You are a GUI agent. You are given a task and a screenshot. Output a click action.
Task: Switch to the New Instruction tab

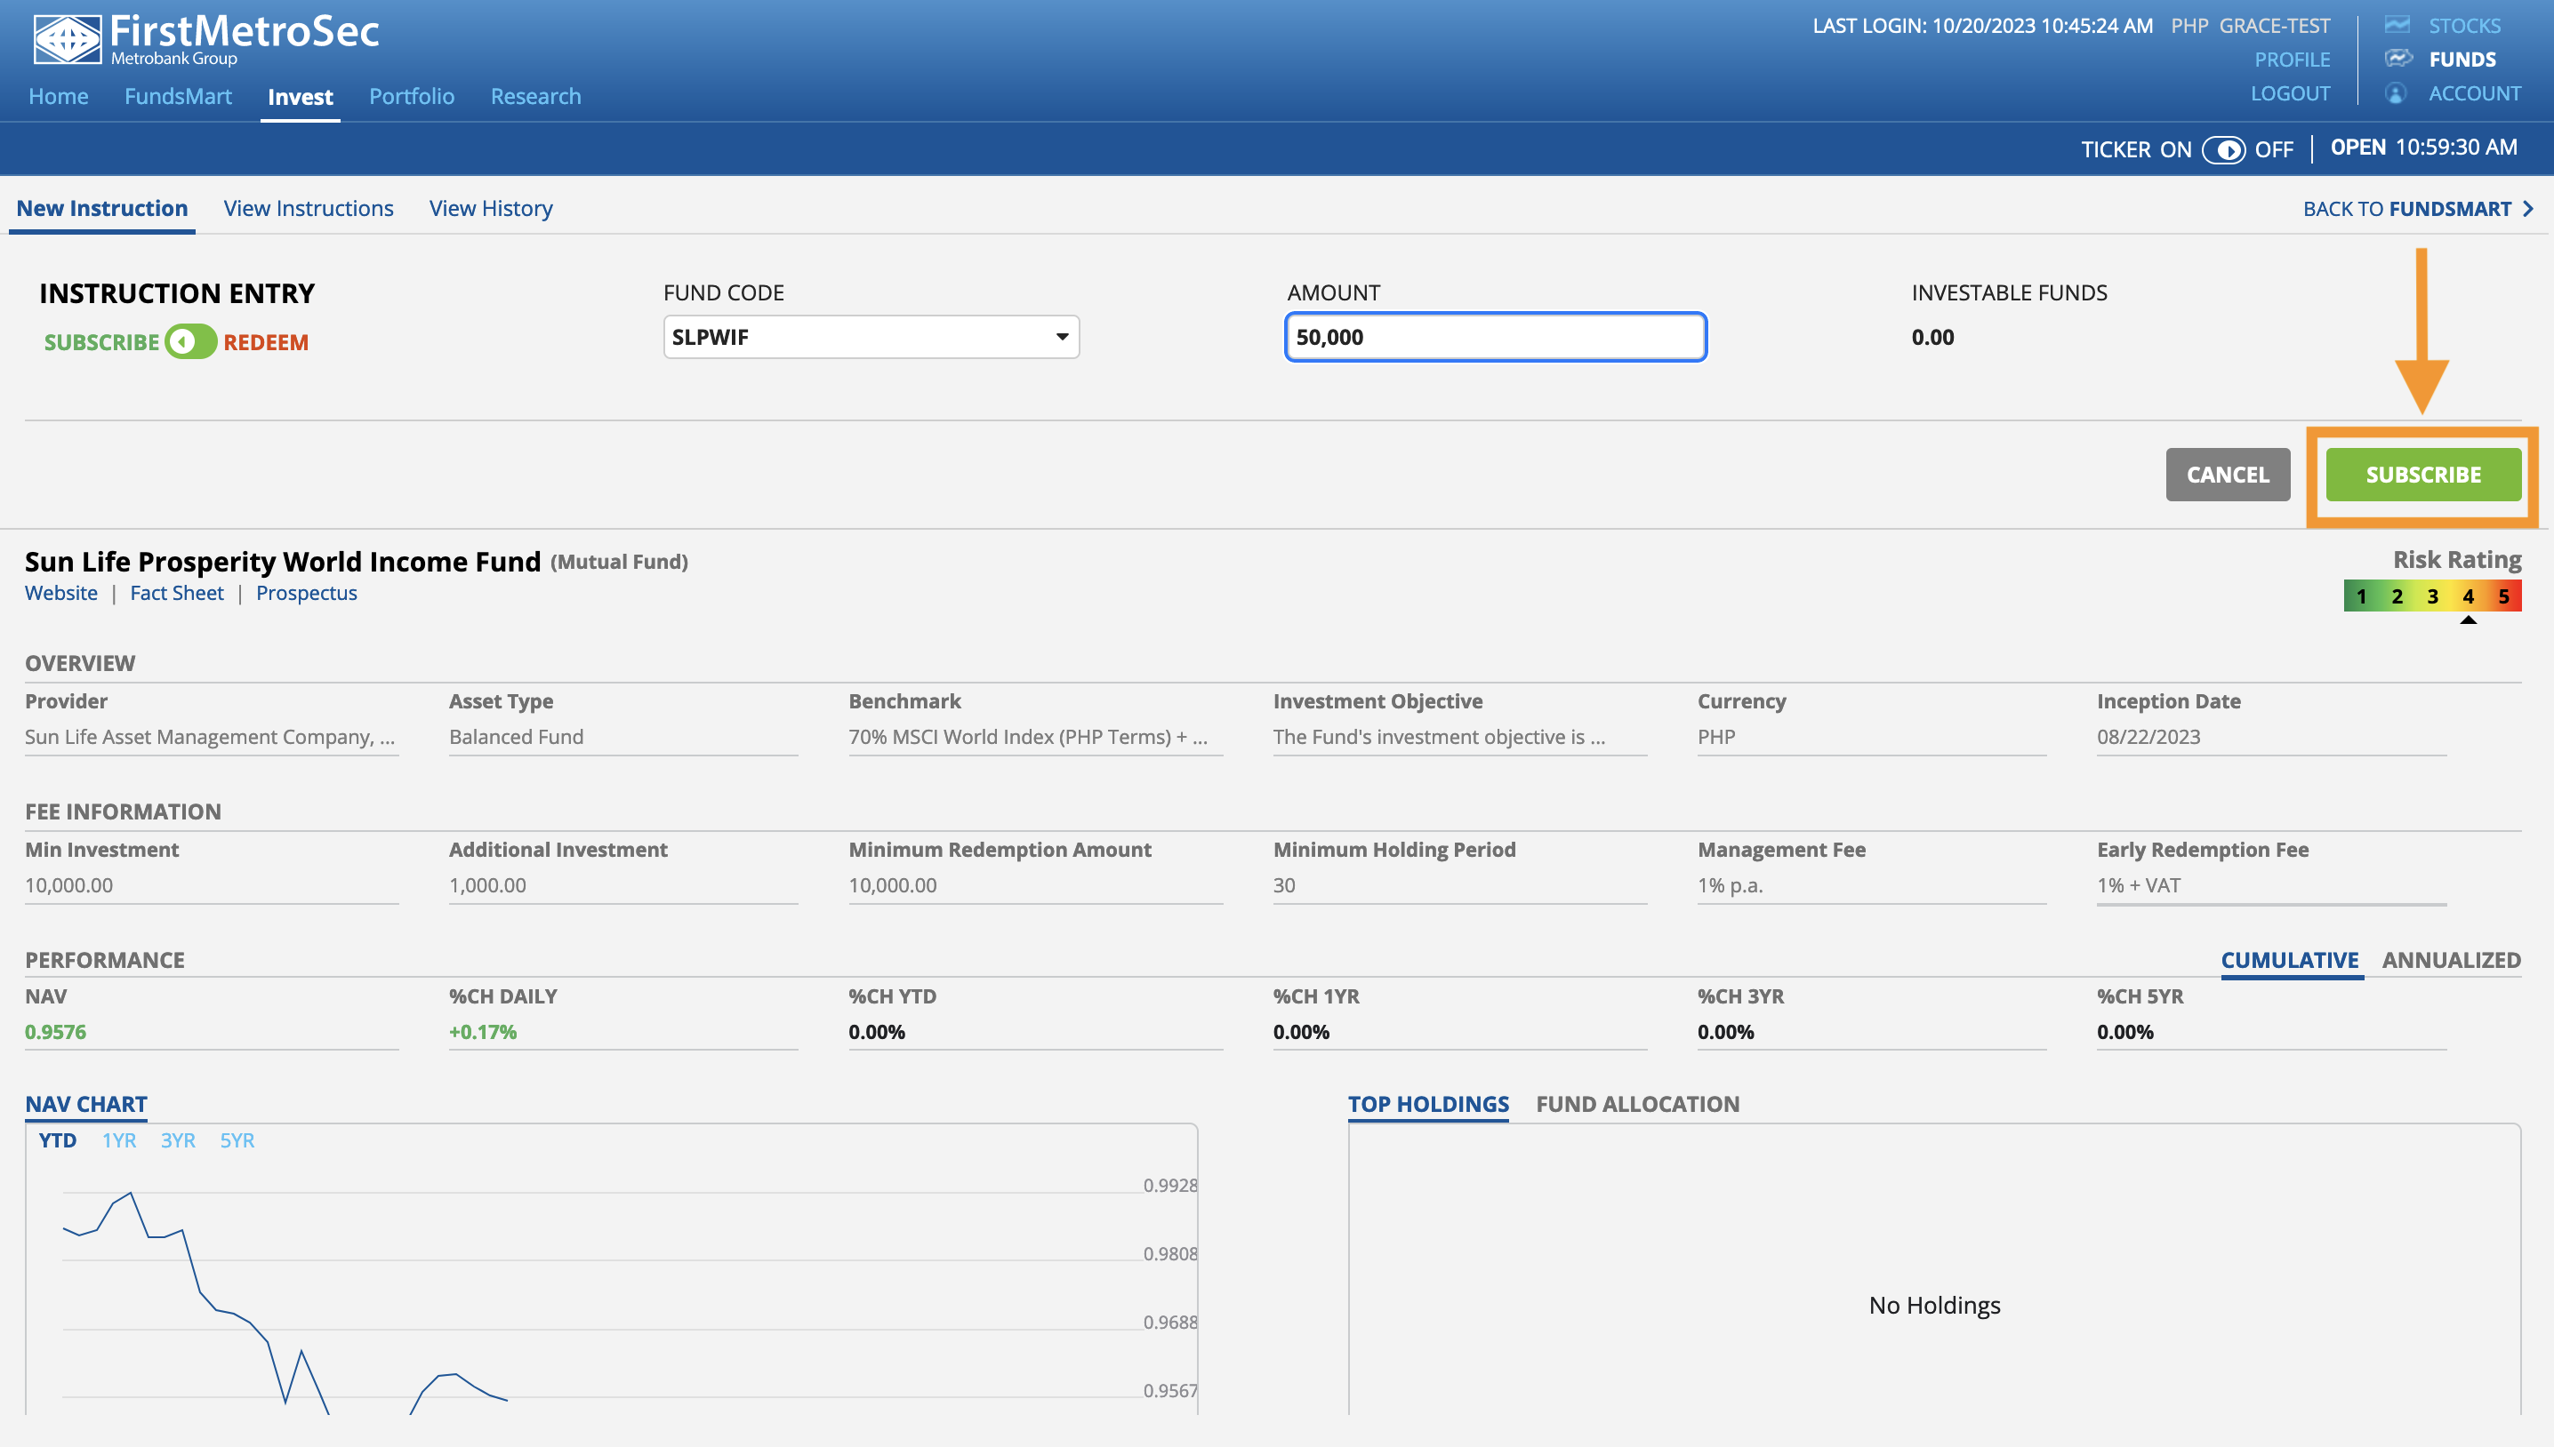pos(102,209)
